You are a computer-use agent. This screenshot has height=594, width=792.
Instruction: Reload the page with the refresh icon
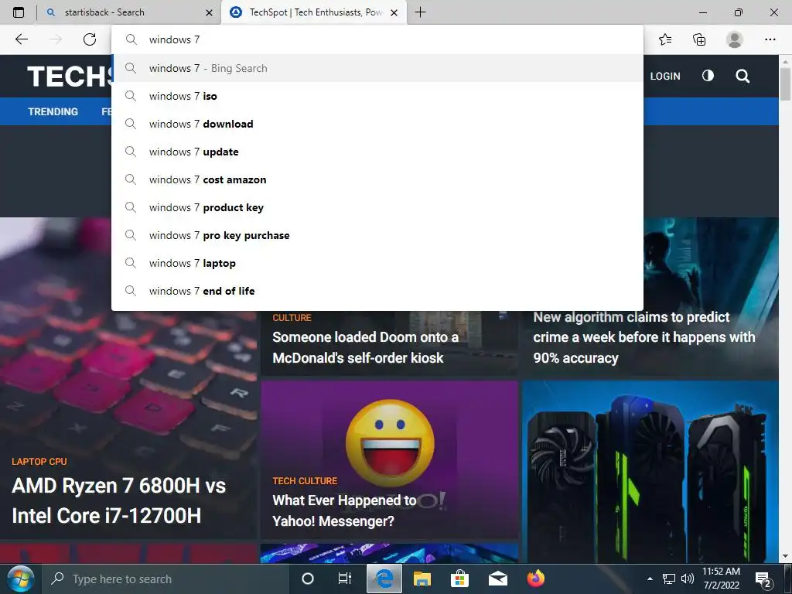[90, 39]
